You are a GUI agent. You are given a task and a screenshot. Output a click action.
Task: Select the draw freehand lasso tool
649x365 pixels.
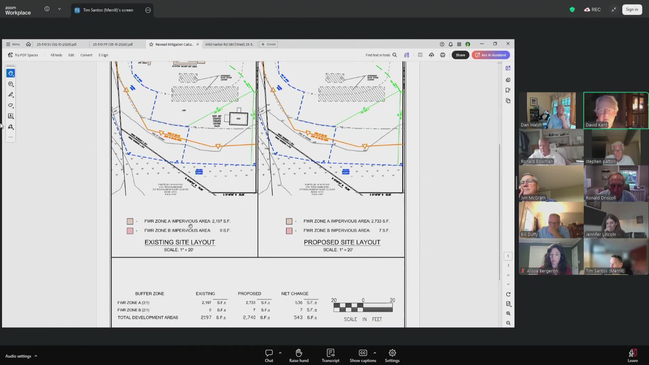10,105
